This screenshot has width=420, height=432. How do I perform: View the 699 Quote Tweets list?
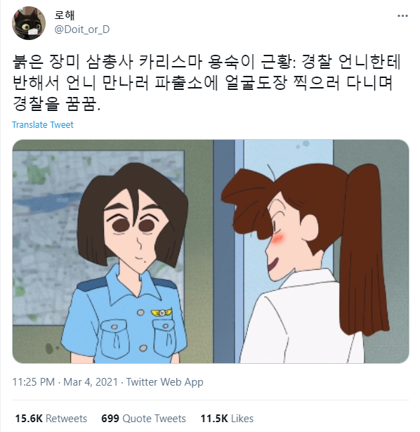(x=143, y=418)
